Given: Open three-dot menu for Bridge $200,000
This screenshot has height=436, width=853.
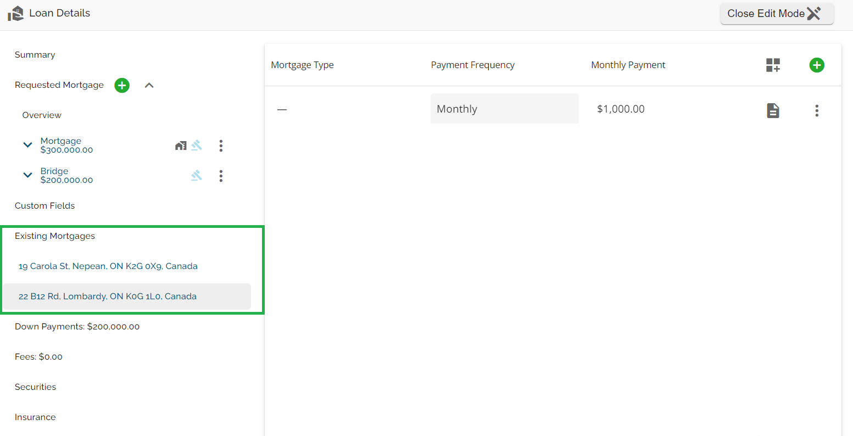Looking at the screenshot, I should 221,176.
